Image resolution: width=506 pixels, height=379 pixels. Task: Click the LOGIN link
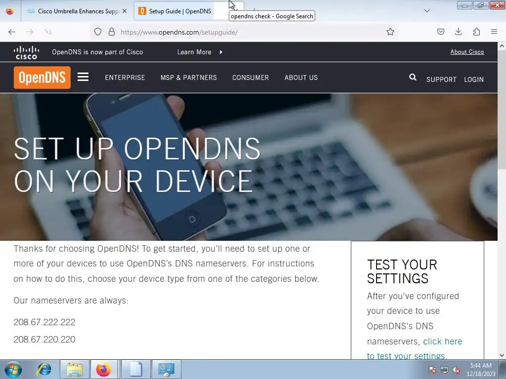(474, 79)
